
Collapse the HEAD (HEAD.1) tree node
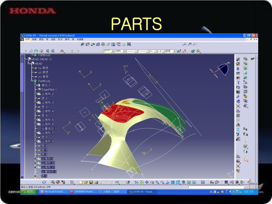(x=25, y=59)
